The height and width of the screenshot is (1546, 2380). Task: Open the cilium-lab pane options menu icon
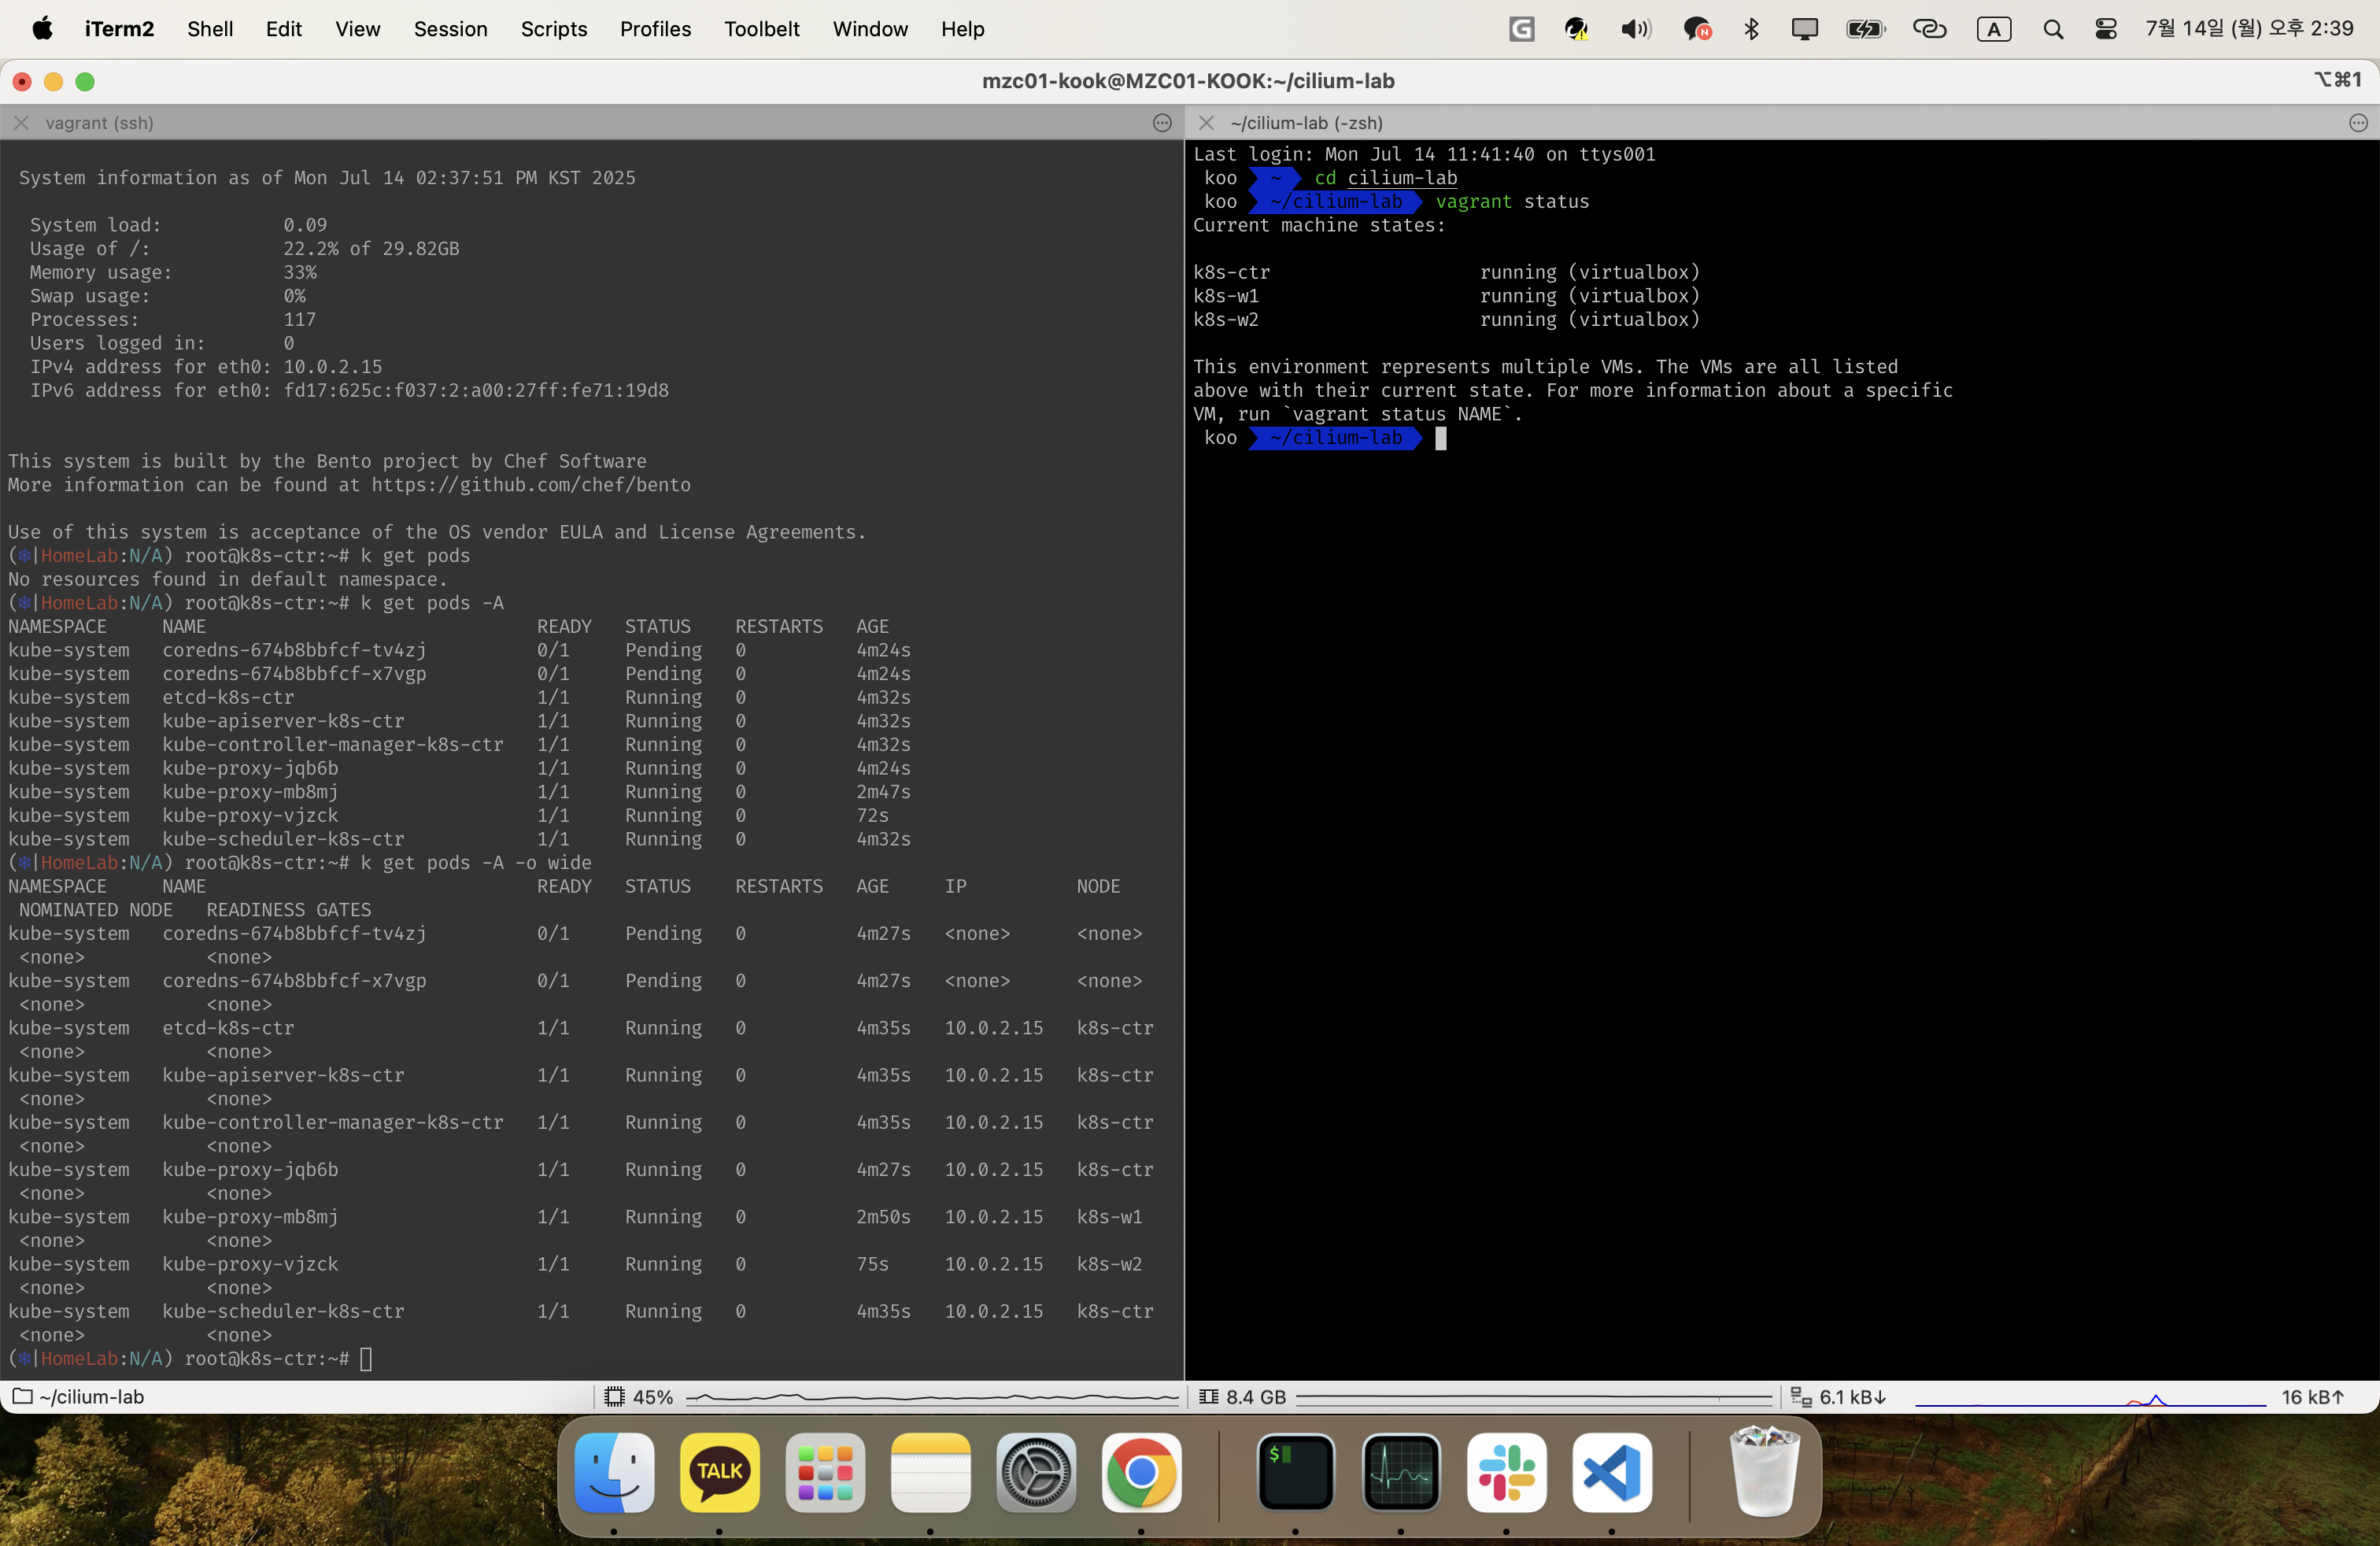tap(2358, 123)
